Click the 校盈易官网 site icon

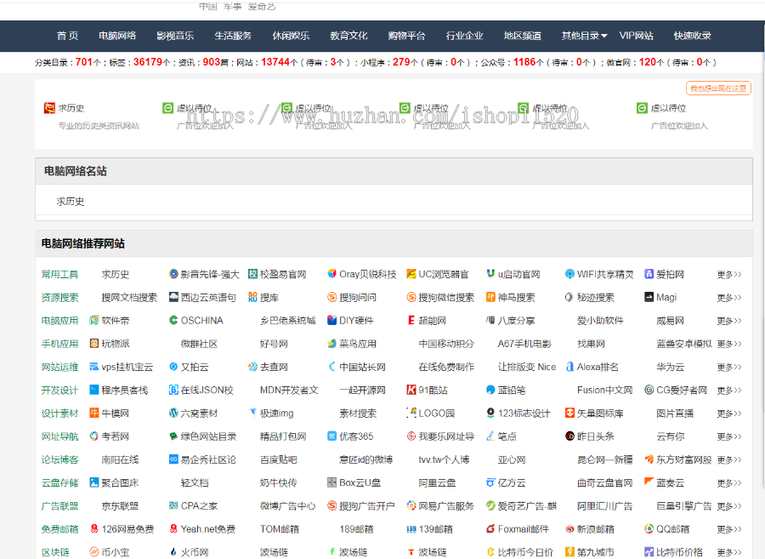pyautogui.click(x=252, y=274)
